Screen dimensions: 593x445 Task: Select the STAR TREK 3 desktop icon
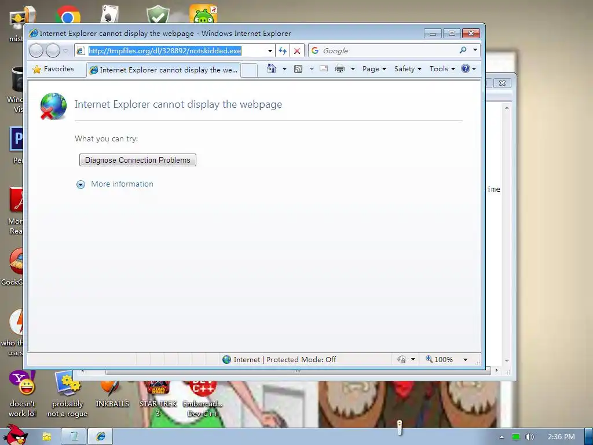158,399
